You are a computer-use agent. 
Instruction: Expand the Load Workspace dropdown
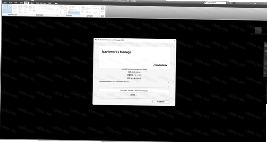(92, 8)
